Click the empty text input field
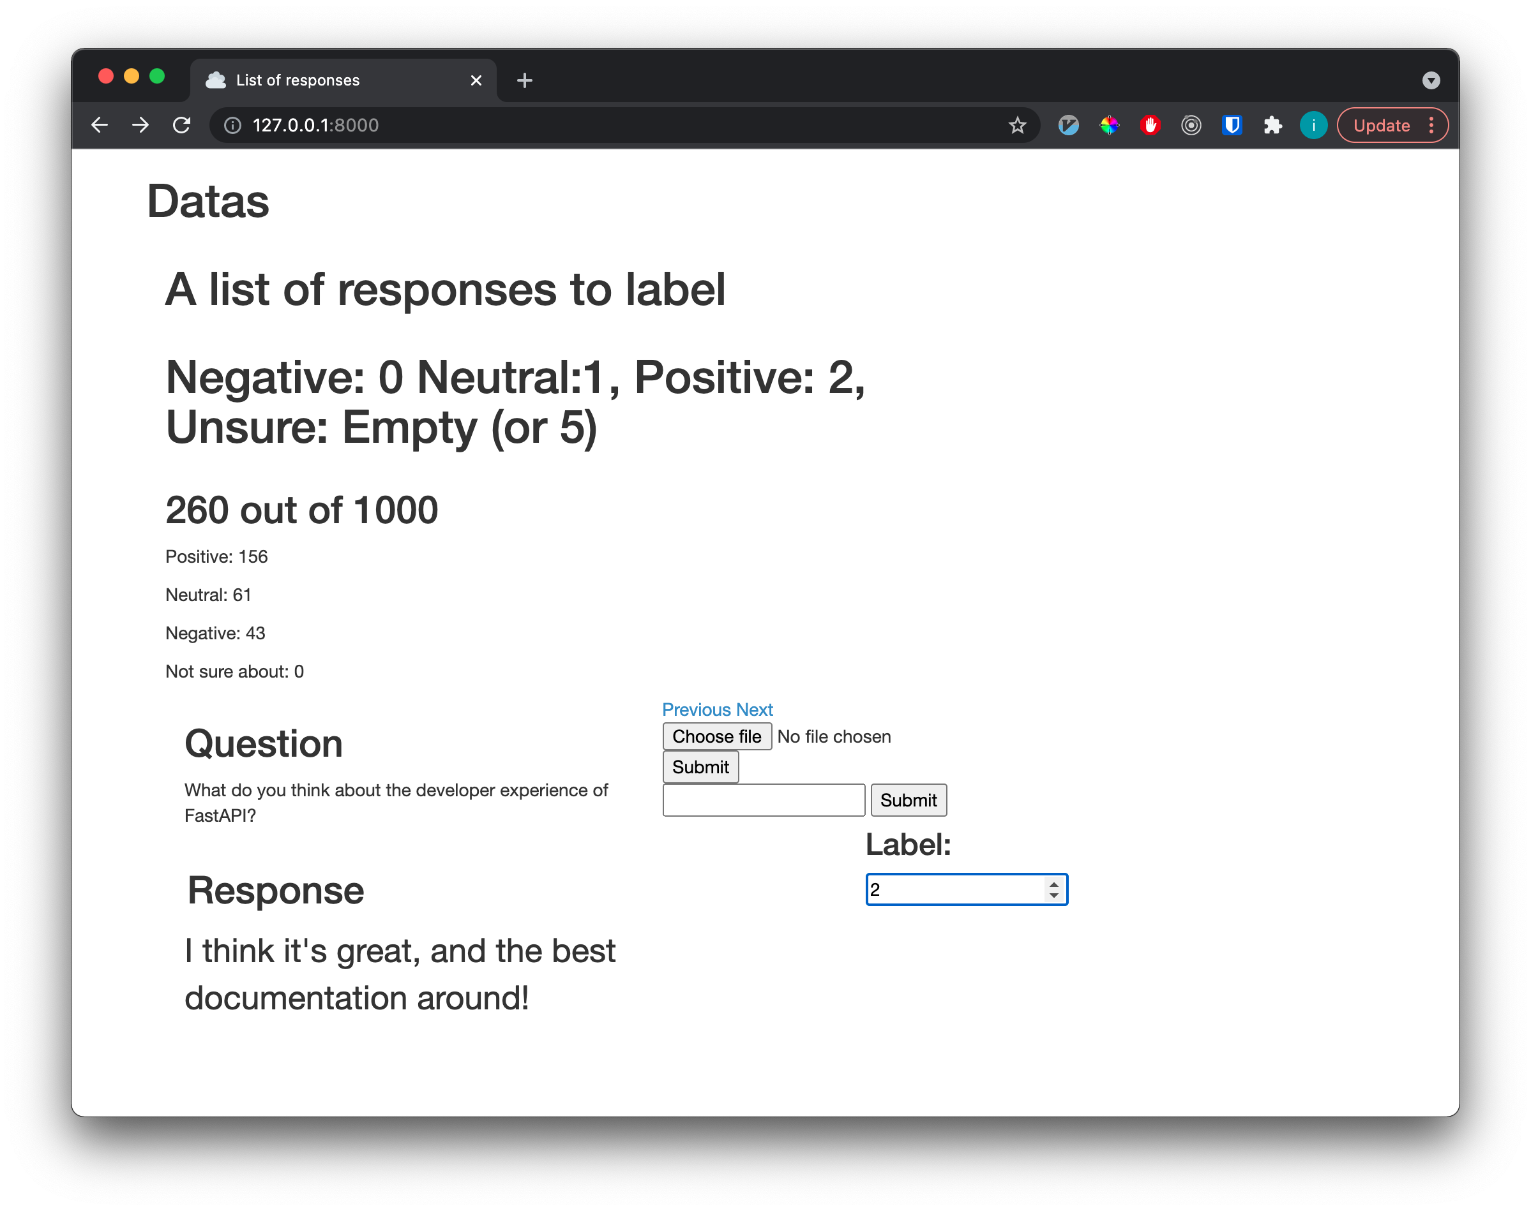The width and height of the screenshot is (1531, 1211). pyautogui.click(x=764, y=801)
